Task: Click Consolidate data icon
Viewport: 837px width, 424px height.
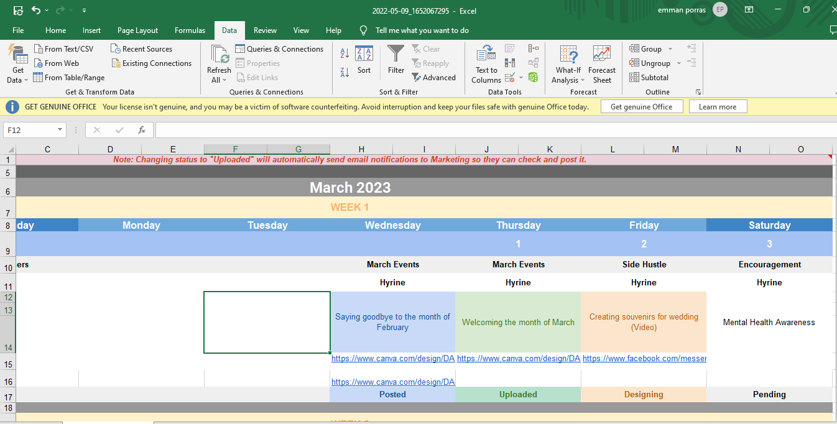Action: click(x=534, y=48)
